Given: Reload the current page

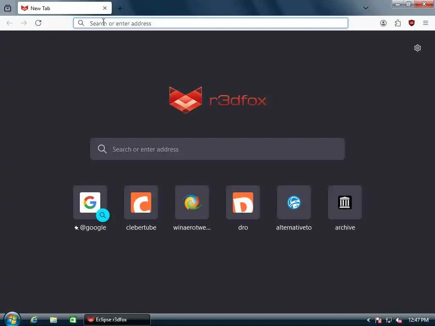Looking at the screenshot, I should pyautogui.click(x=38, y=23).
